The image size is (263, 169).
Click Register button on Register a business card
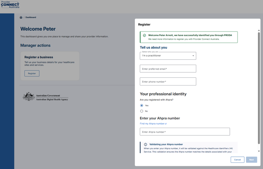[x=32, y=73]
